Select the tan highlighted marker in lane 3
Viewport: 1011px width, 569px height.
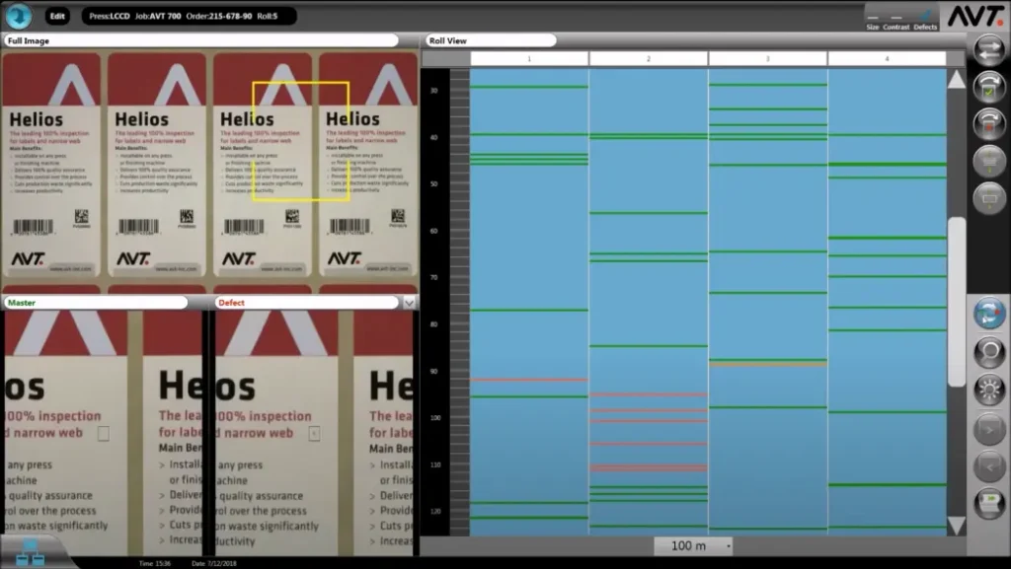768,364
